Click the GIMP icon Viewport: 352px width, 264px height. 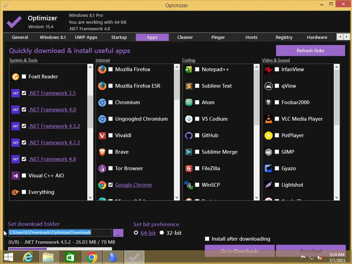(268, 152)
